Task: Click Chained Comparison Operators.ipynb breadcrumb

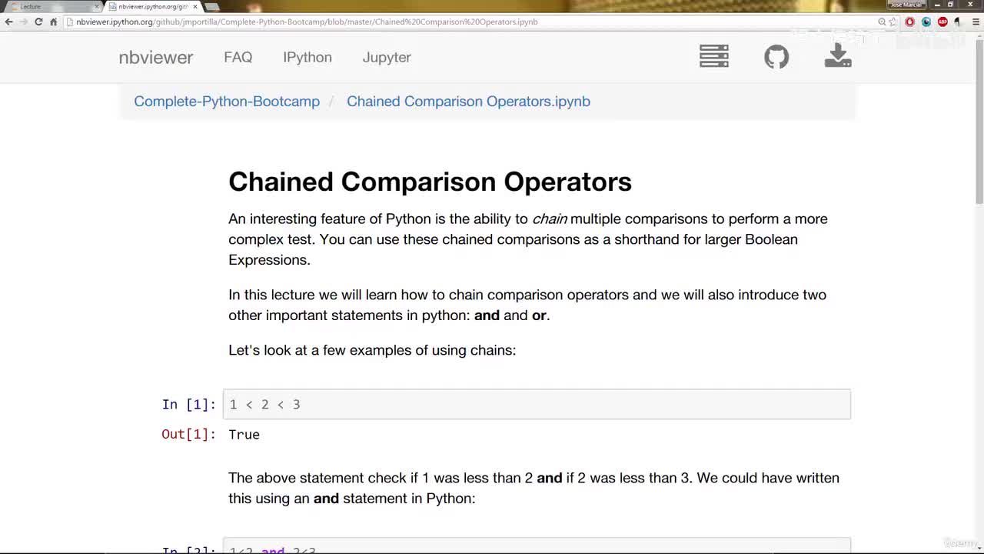Action: click(468, 102)
